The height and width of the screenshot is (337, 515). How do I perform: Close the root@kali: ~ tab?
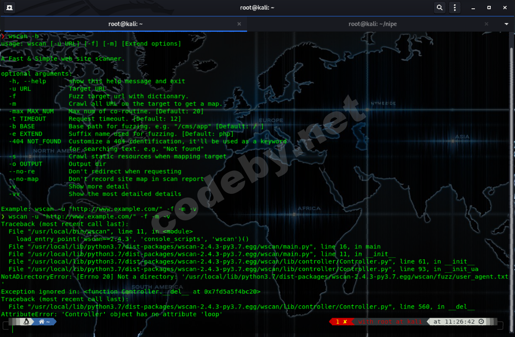[x=239, y=24]
